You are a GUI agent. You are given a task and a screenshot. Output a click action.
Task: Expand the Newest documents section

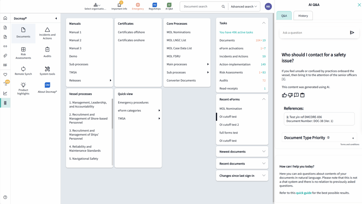coord(264,151)
